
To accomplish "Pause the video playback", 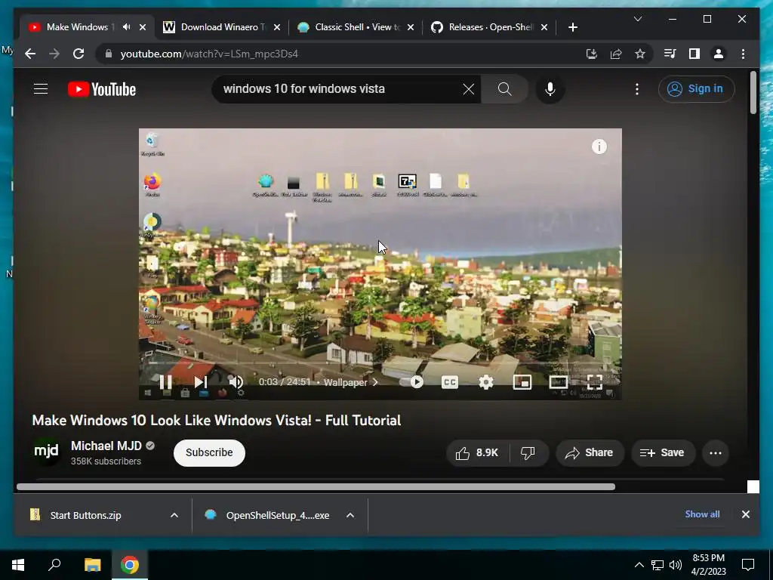I will click(x=165, y=381).
